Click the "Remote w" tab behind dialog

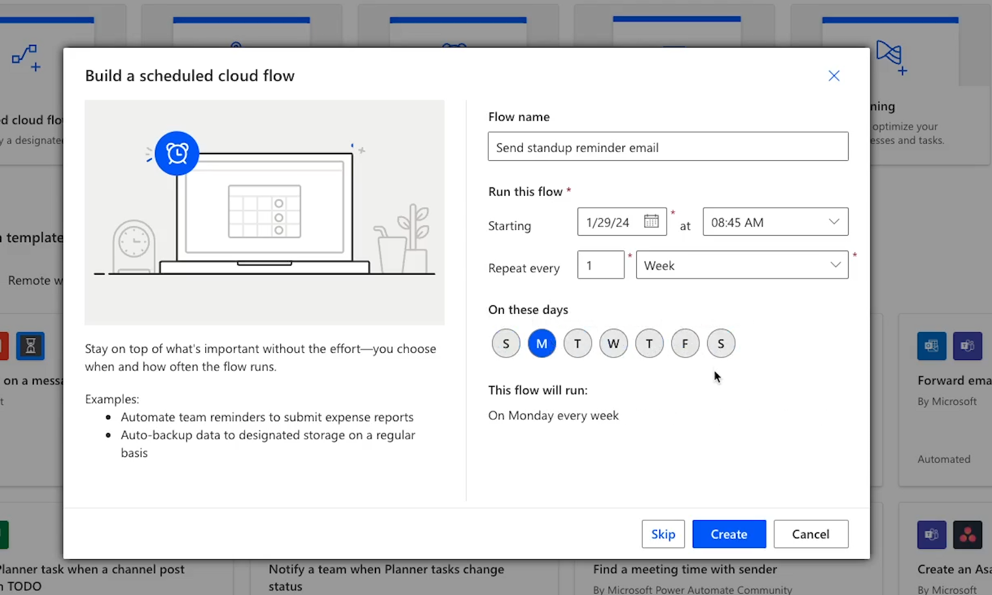coord(36,280)
